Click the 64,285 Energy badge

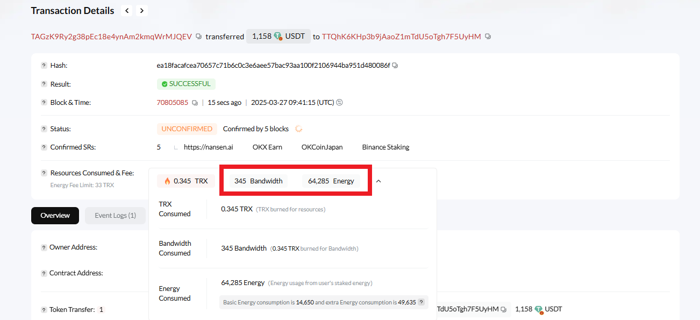(331, 181)
